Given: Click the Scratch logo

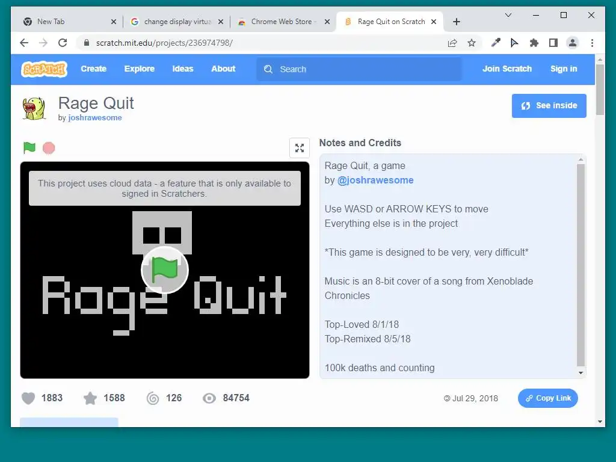Looking at the screenshot, I should point(44,69).
